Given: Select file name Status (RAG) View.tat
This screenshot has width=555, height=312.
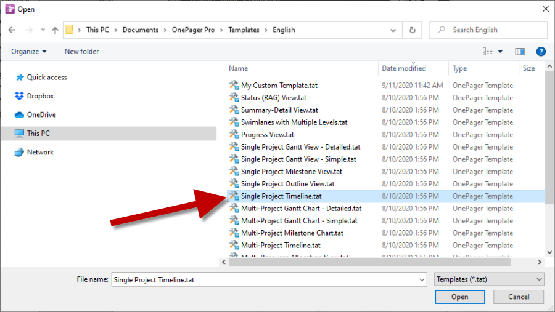Looking at the screenshot, I should 274,98.
